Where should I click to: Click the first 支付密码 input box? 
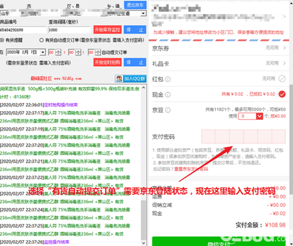[208, 136]
